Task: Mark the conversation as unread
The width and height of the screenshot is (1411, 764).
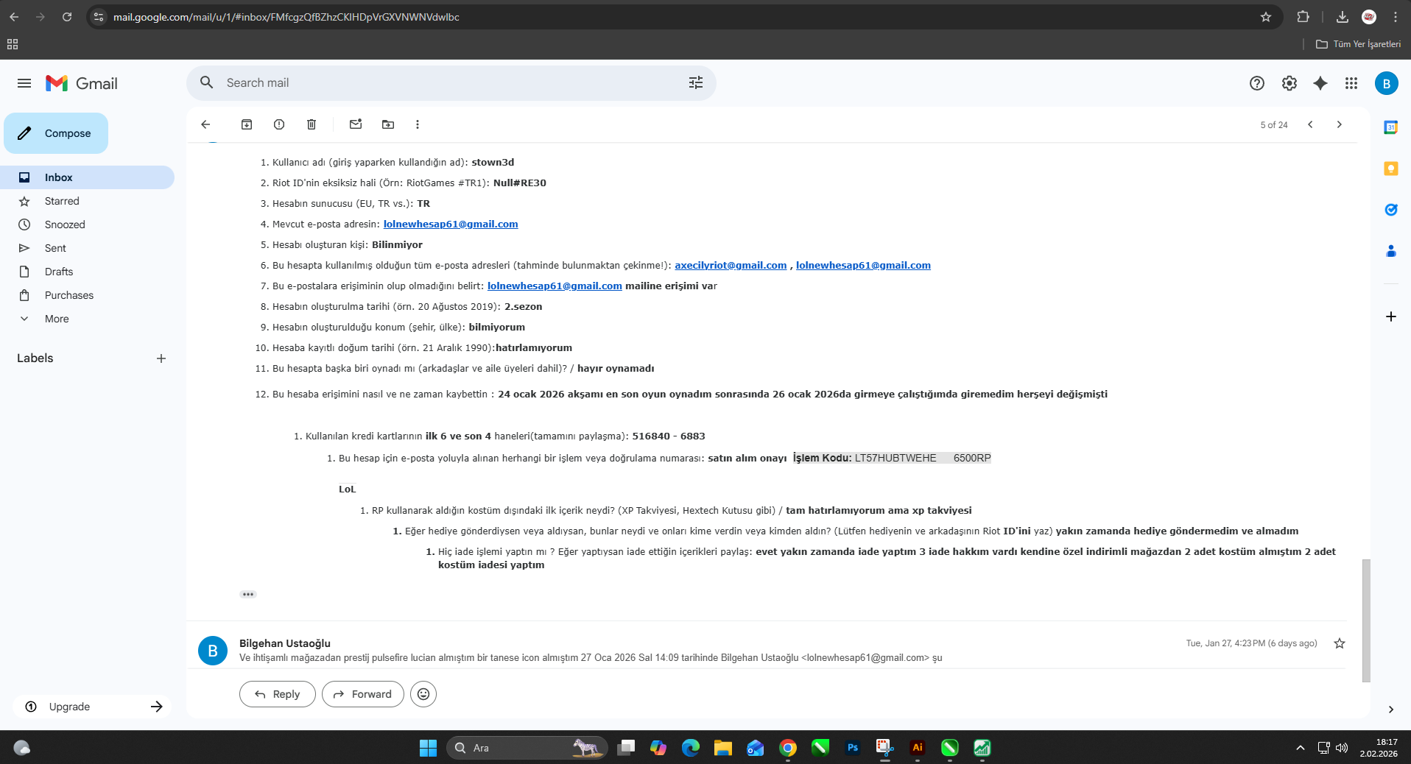Action: (356, 124)
